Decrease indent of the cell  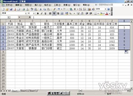87,14
